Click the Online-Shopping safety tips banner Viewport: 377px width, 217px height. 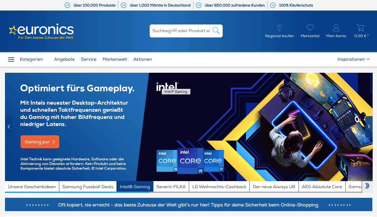point(188,205)
